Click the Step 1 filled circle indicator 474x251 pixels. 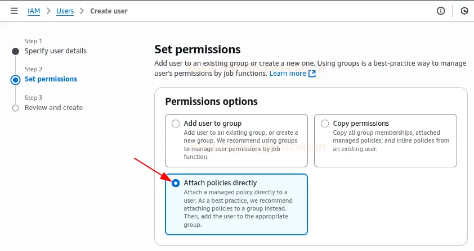pyautogui.click(x=15, y=51)
